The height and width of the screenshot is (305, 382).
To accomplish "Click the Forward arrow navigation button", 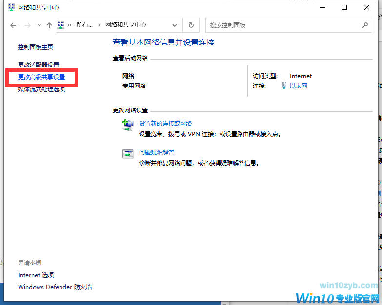I will pos(27,25).
